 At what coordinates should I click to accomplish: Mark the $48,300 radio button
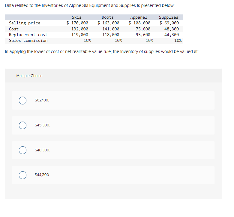[23, 150]
